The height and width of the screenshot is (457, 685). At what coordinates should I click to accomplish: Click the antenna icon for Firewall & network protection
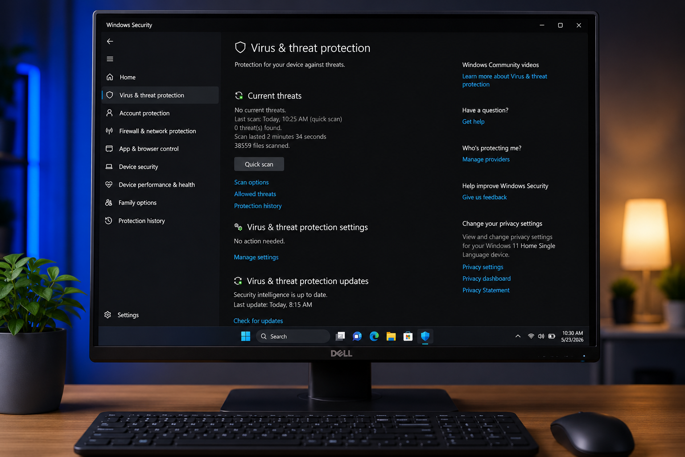pos(109,131)
